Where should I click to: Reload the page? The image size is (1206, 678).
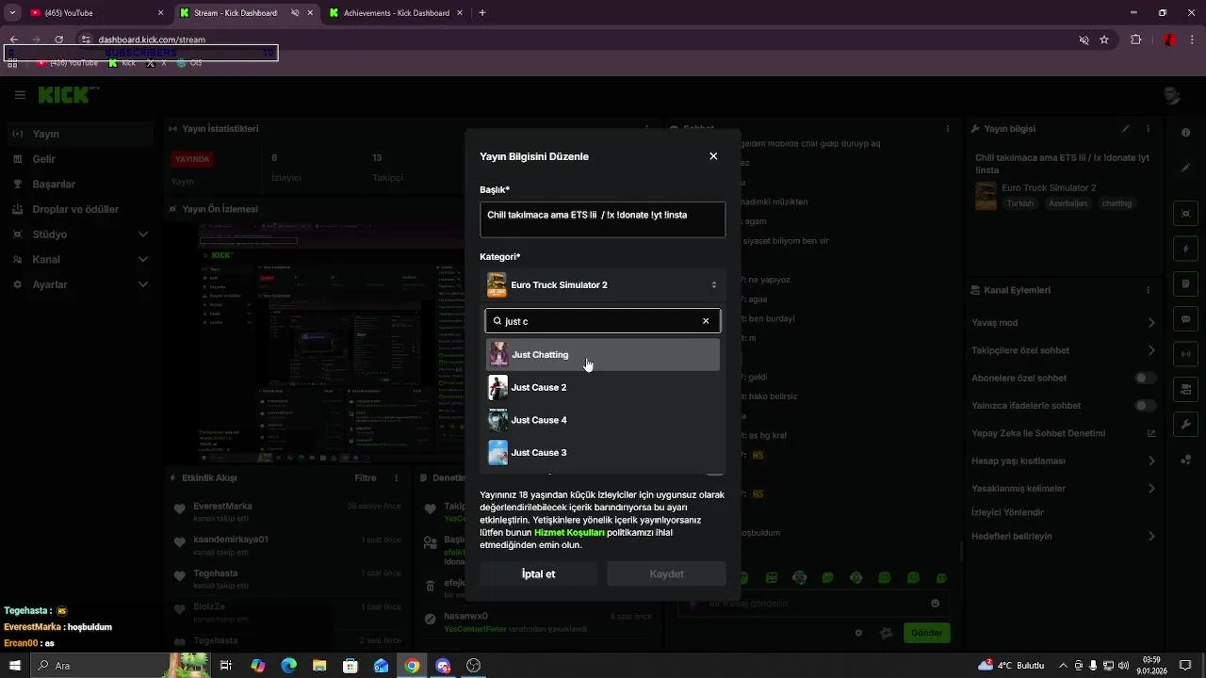coord(58,40)
